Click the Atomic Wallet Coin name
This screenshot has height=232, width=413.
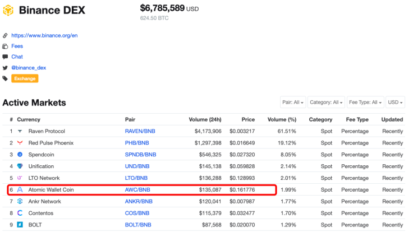51,189
